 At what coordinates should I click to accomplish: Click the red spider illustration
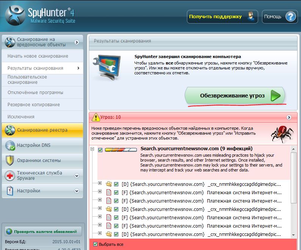[x=282, y=134]
